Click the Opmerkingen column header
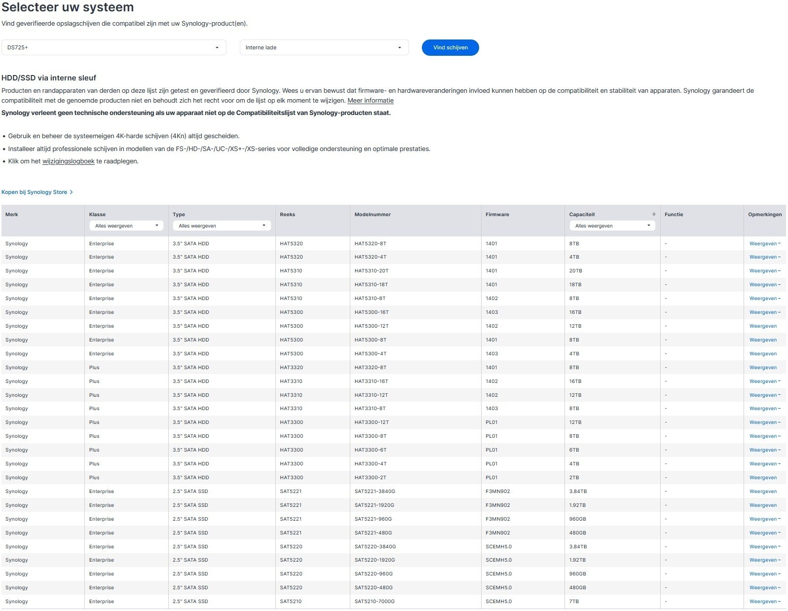 [x=765, y=215]
